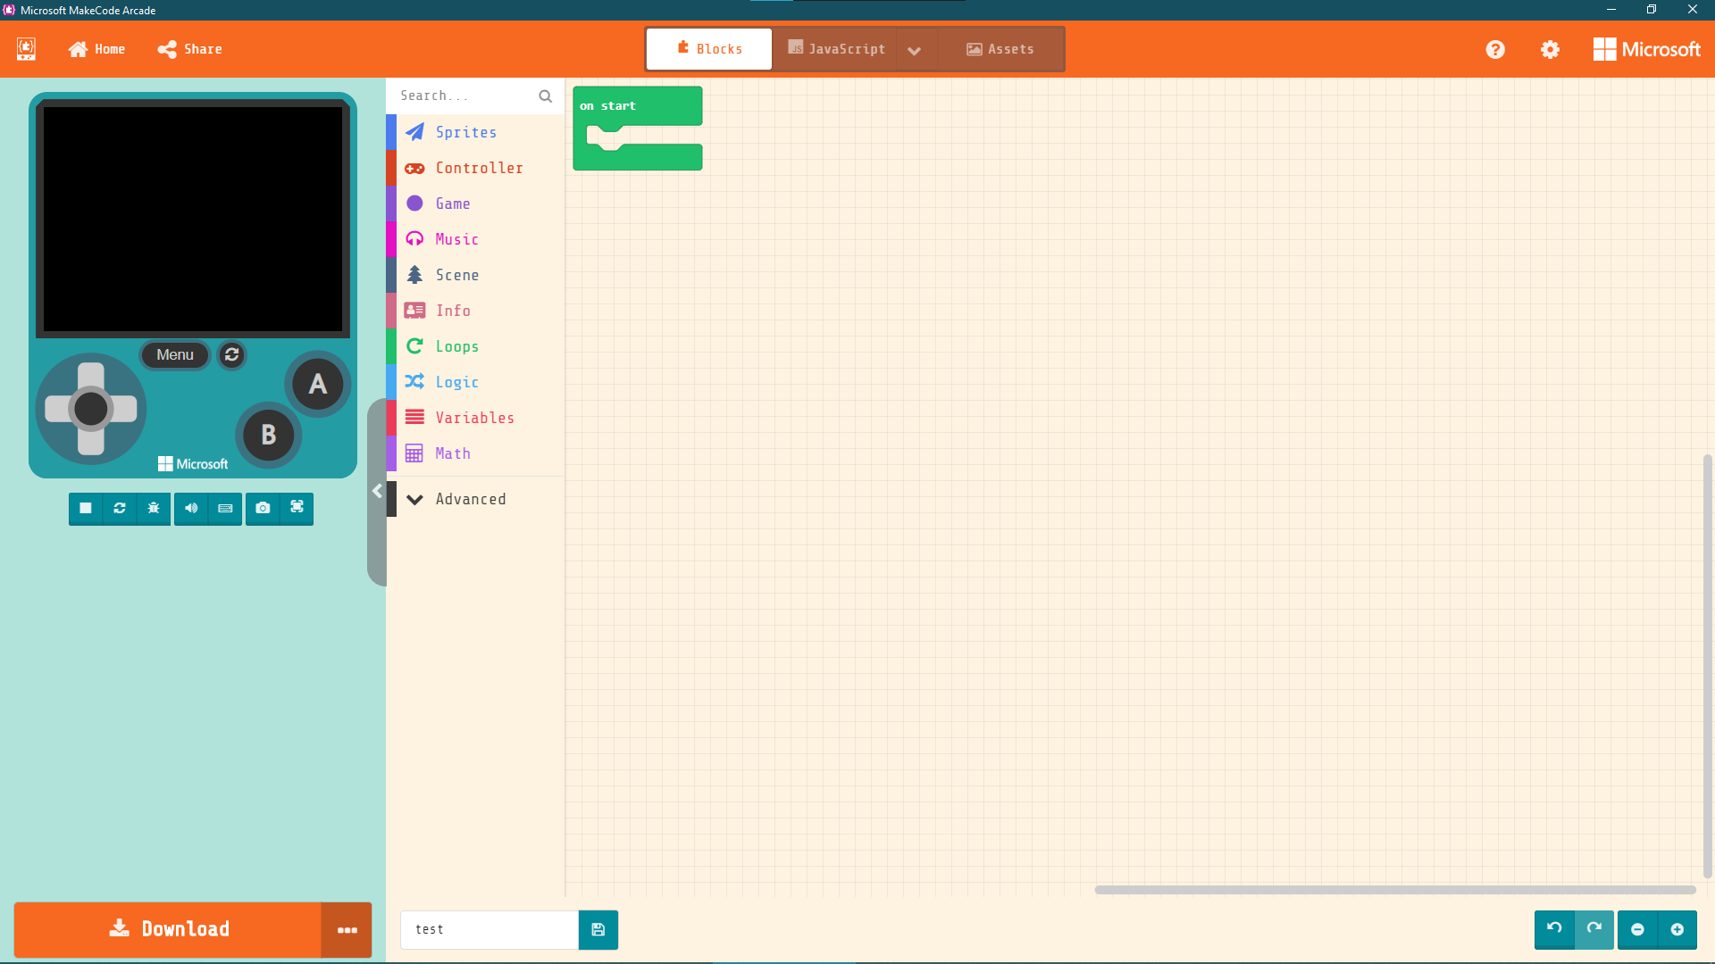Undo the last action

[x=1554, y=929]
